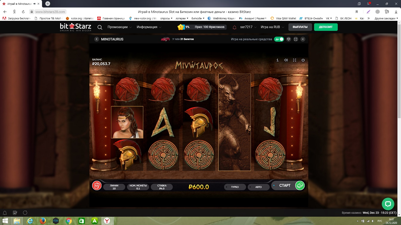Open the live chat support bubble
401x225 pixels.
click(x=388, y=204)
